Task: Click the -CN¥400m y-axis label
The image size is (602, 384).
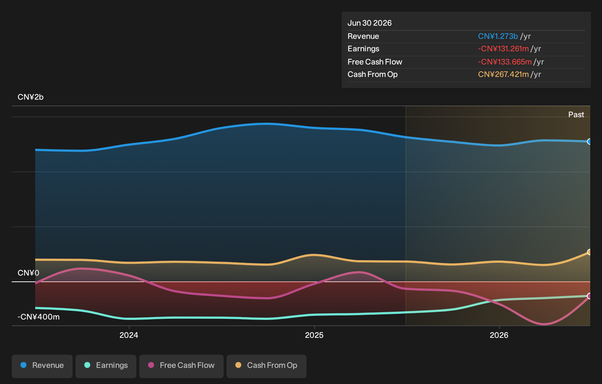Action: tap(38, 317)
